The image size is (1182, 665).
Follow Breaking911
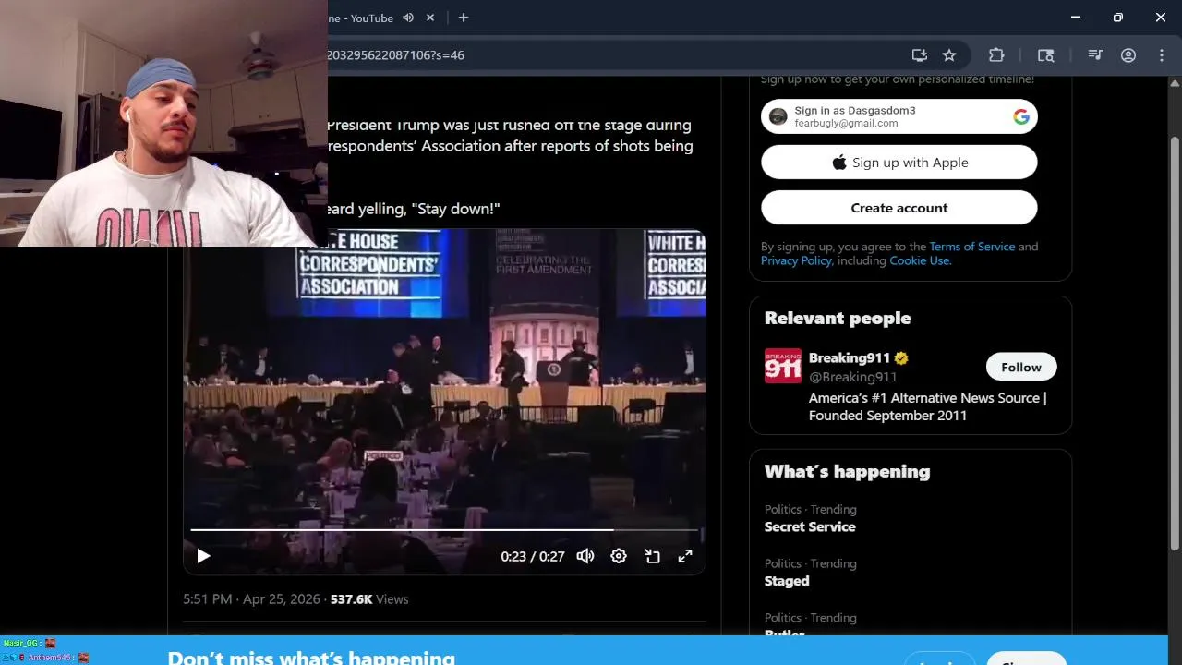[1021, 367]
